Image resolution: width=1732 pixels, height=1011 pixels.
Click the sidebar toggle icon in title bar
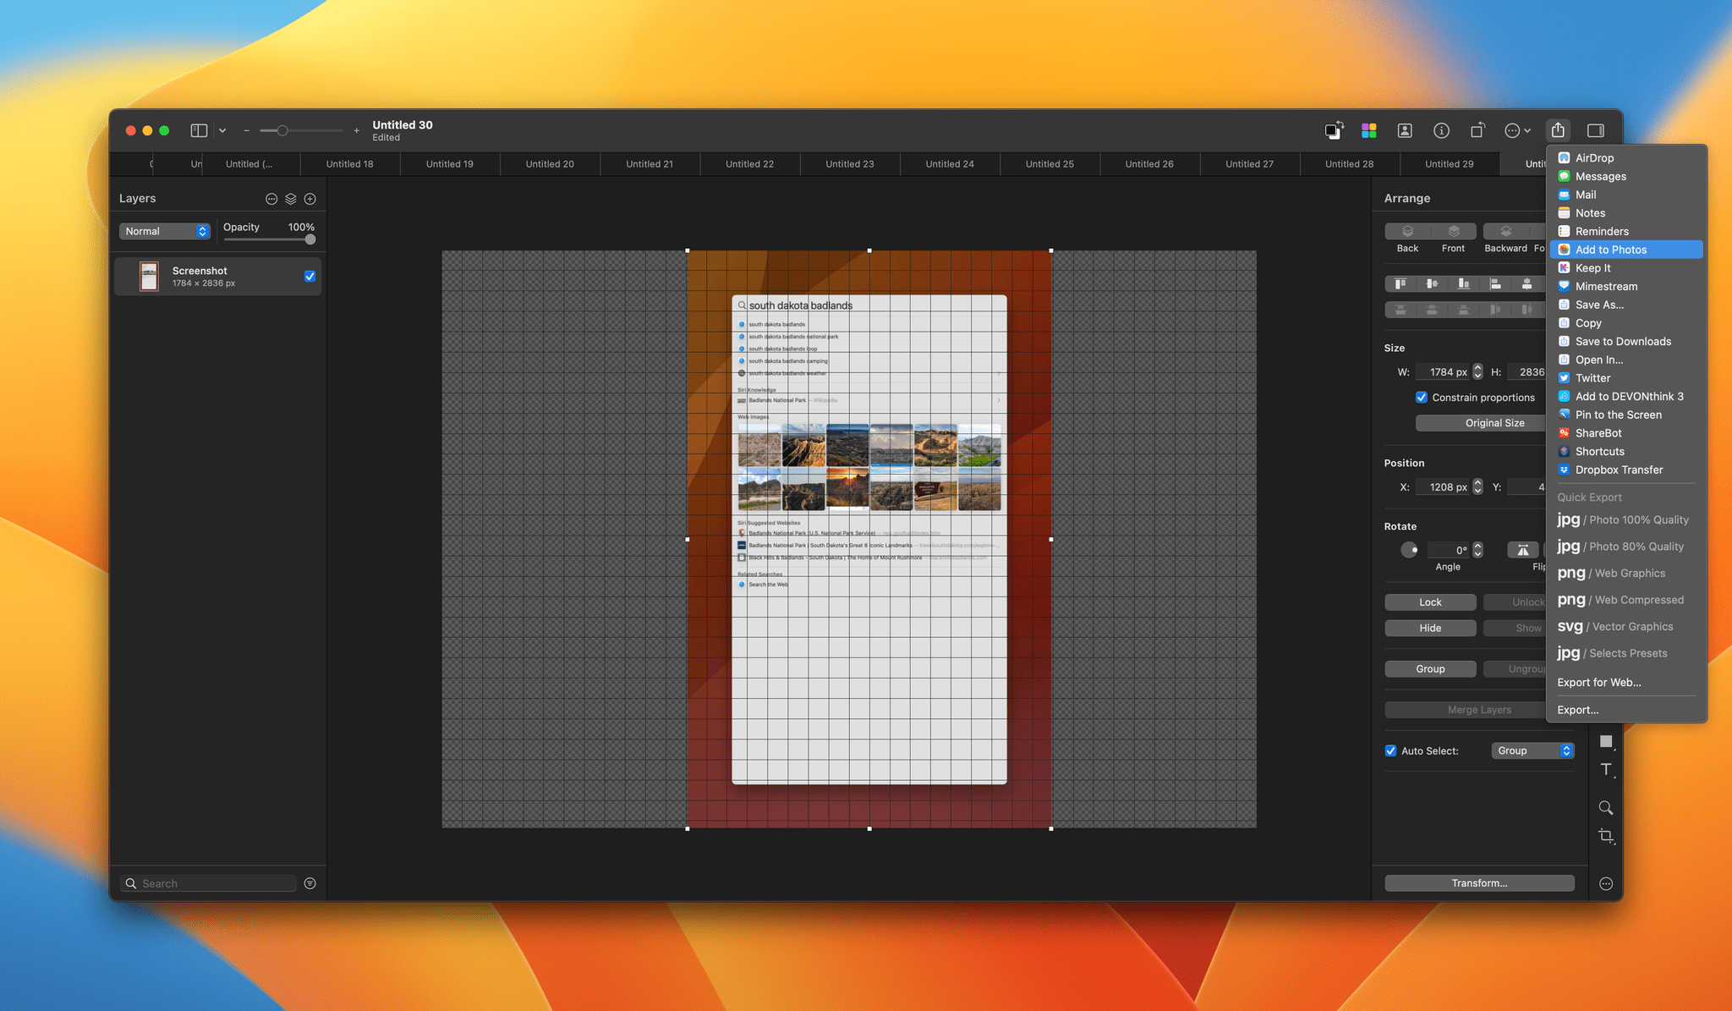[199, 130]
